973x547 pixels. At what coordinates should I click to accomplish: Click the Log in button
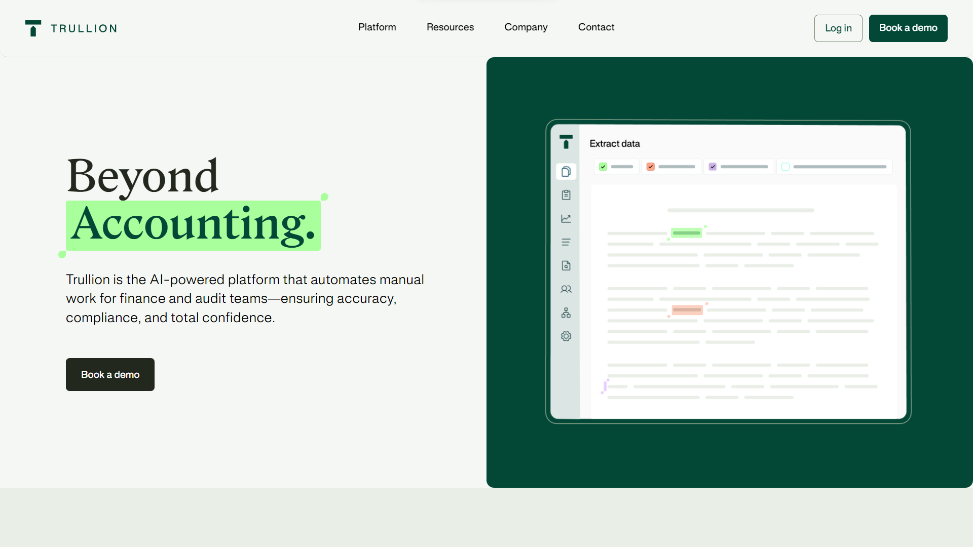click(x=838, y=28)
